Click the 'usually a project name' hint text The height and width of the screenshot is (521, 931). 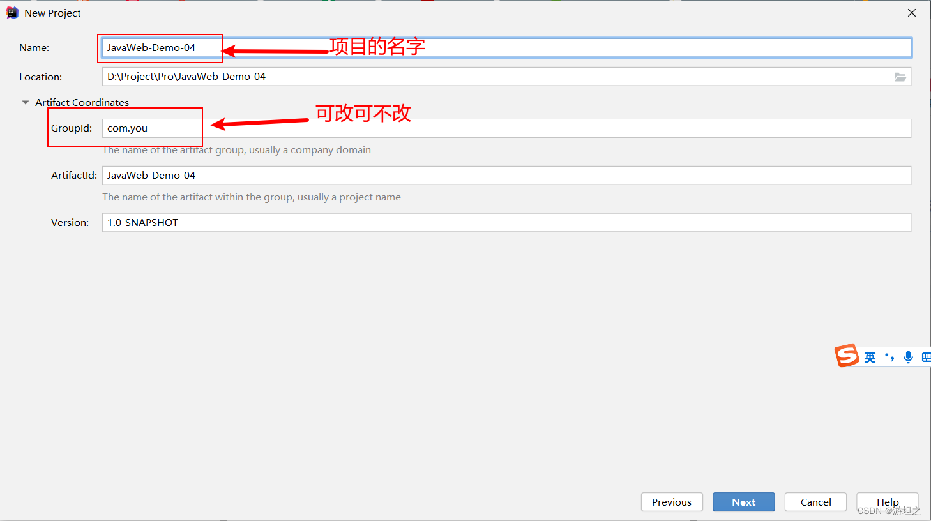349,197
